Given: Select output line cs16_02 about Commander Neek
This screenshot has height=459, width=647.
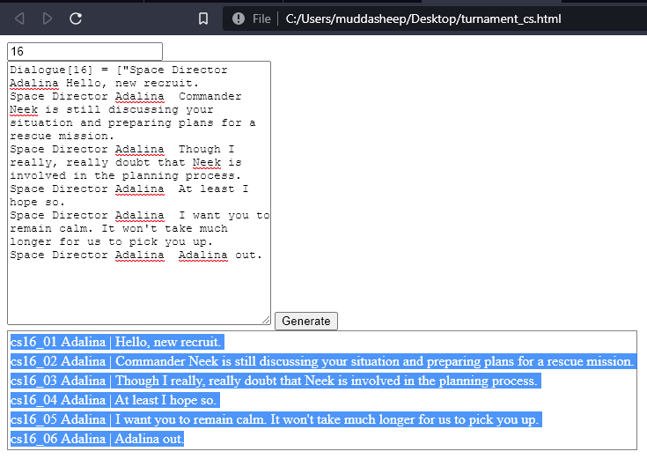Looking at the screenshot, I should pyautogui.click(x=323, y=361).
